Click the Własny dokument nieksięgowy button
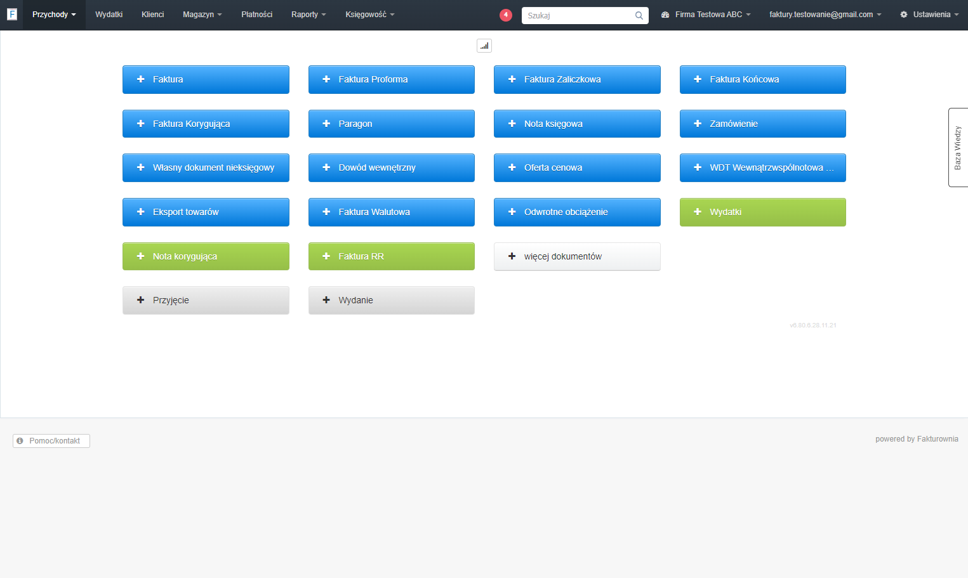The width and height of the screenshot is (968, 578). coord(206,167)
